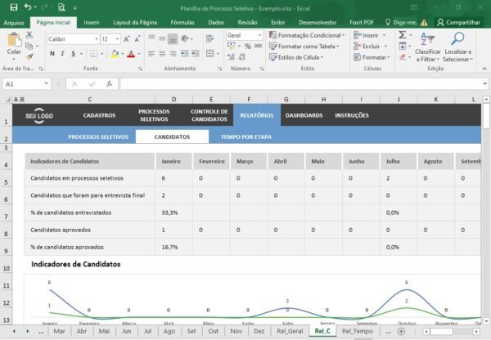The width and height of the screenshot is (491, 340).
Task: Toggle bottom vertical alignment
Action: [173, 38]
